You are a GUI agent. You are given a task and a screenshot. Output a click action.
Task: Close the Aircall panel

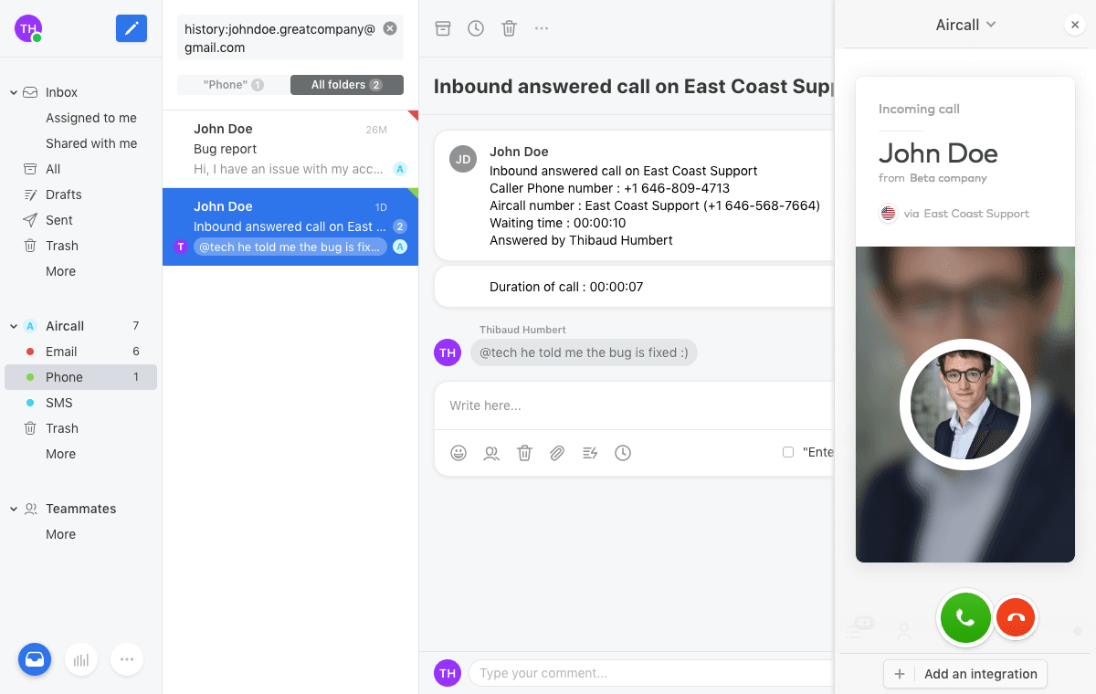tap(1075, 26)
